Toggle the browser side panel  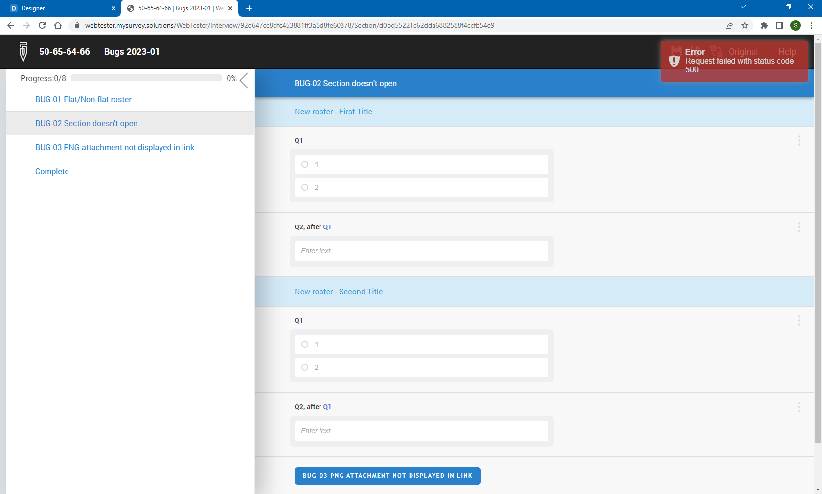tap(780, 25)
